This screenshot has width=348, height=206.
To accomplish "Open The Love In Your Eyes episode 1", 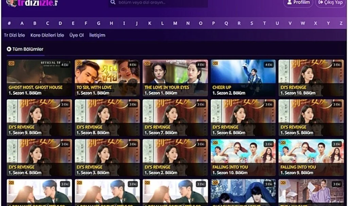I will (175, 78).
